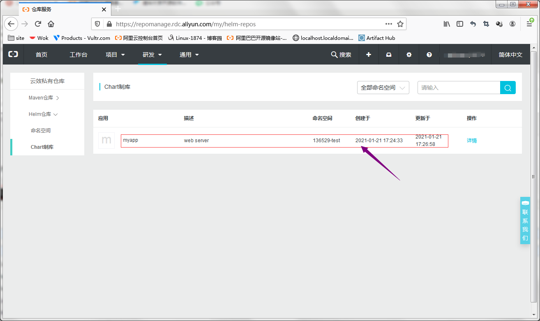Open the 通用 dropdown menu
The width and height of the screenshot is (540, 321).
pyautogui.click(x=189, y=54)
